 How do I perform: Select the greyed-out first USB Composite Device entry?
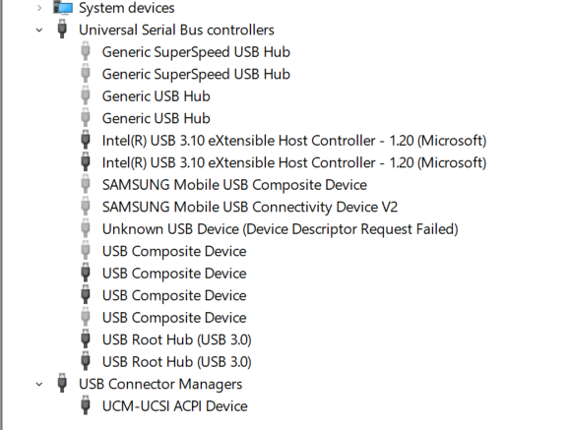click(174, 252)
